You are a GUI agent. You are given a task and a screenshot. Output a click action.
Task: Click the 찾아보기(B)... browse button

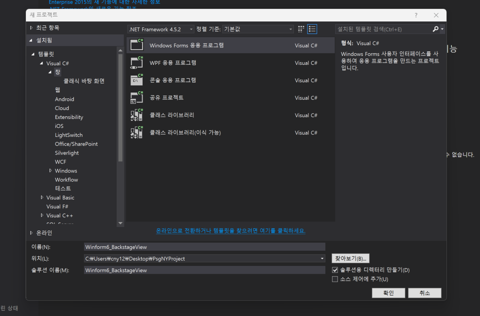pyautogui.click(x=350, y=258)
